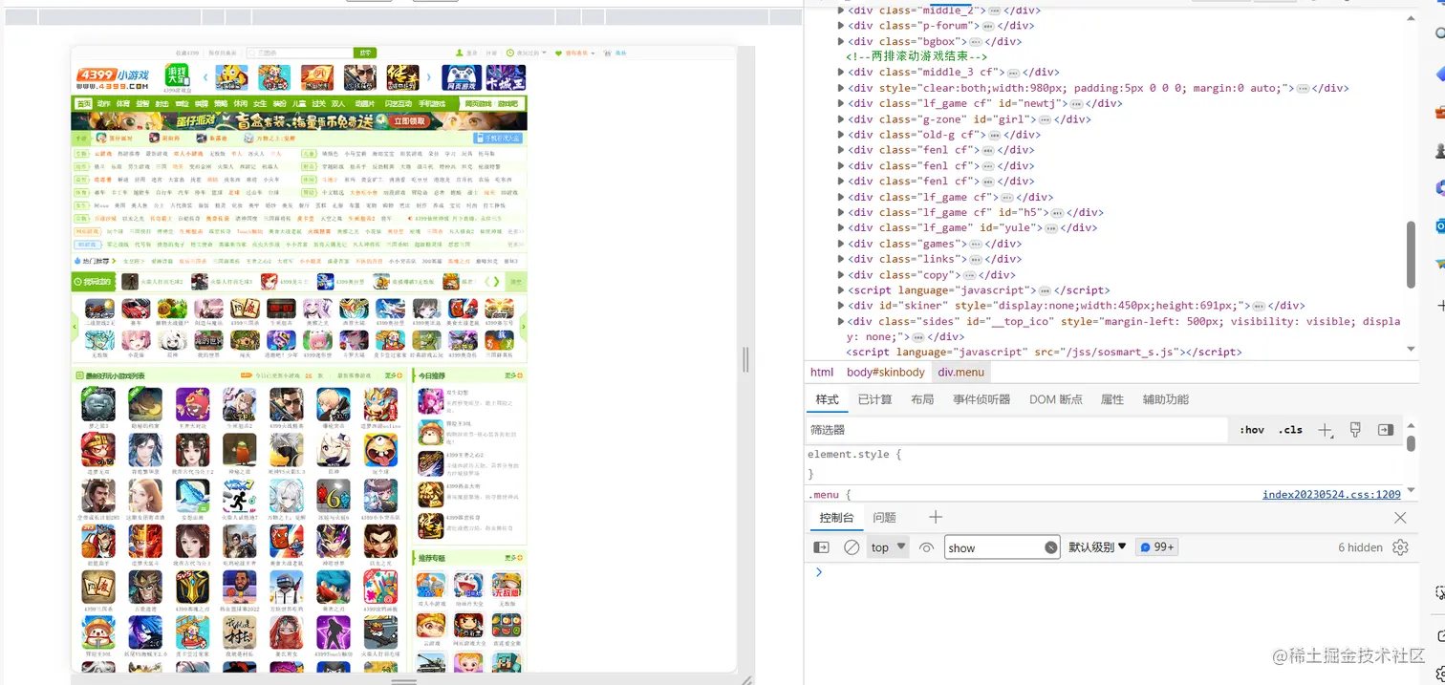The image size is (1445, 685).
Task: Select the body#skinbody breadcrumb
Action: [x=886, y=372]
